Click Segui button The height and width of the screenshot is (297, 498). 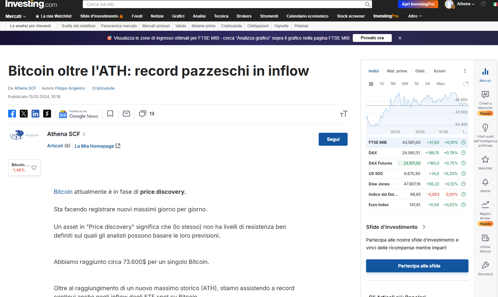click(333, 139)
